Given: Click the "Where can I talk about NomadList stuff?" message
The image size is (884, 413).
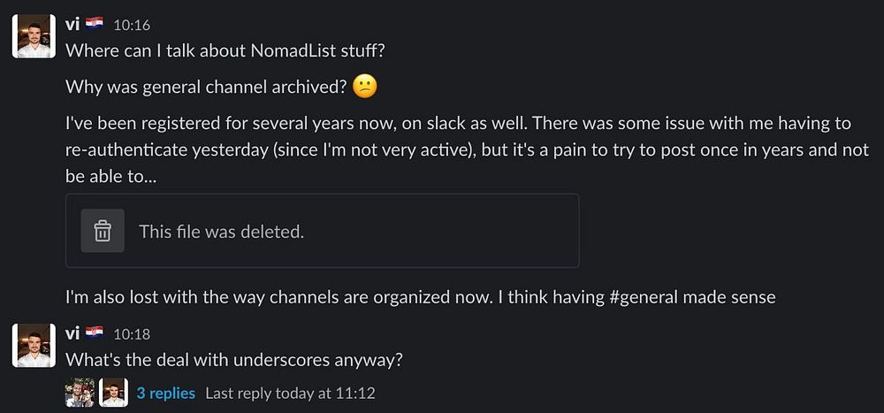Looking at the screenshot, I should (x=225, y=50).
